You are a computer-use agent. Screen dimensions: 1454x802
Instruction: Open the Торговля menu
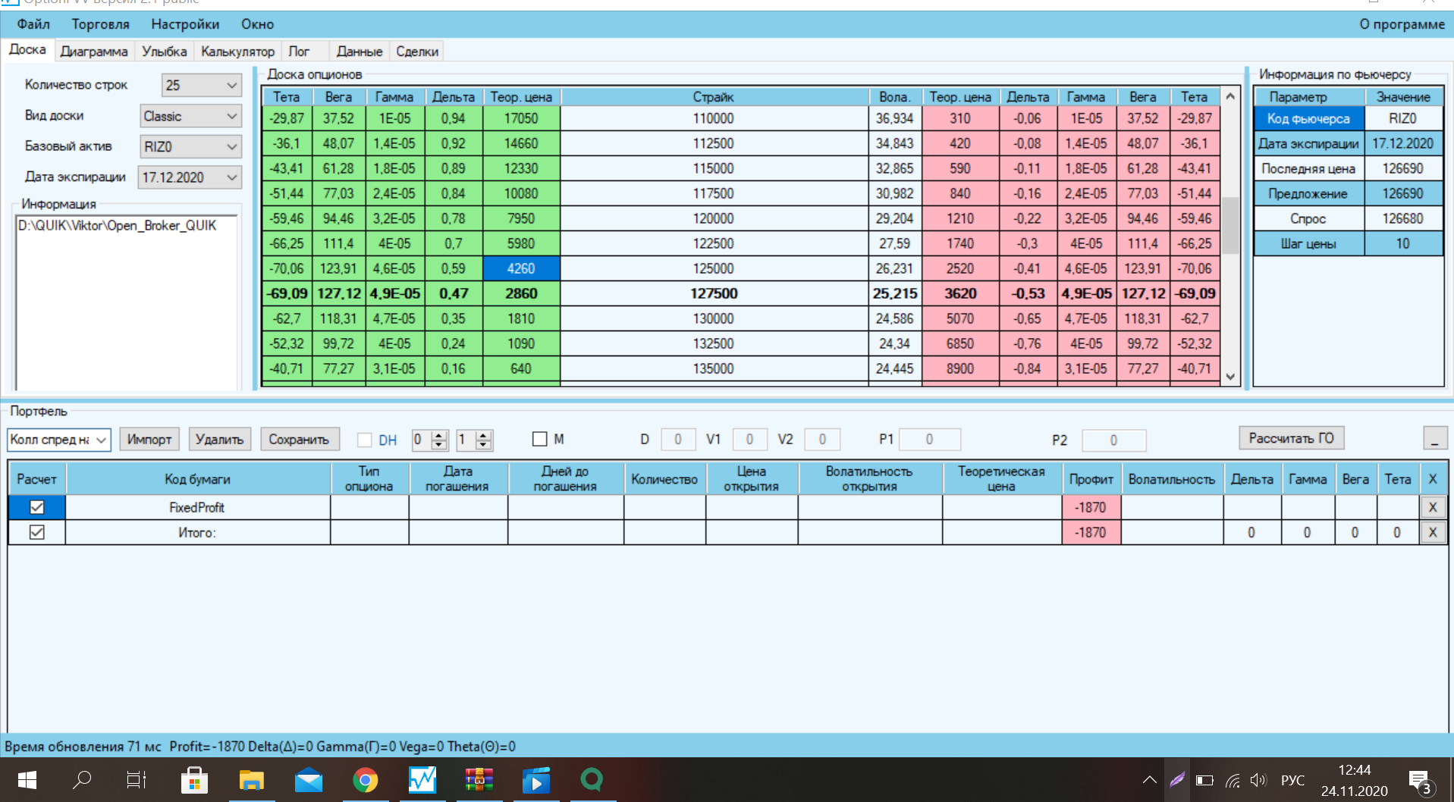(x=101, y=24)
